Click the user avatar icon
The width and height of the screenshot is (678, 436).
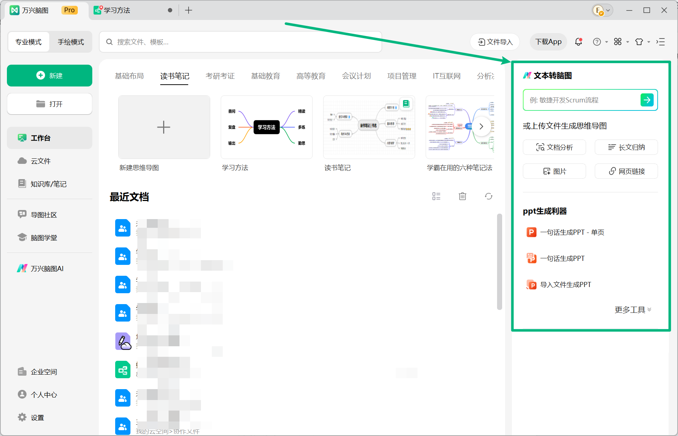(x=598, y=10)
